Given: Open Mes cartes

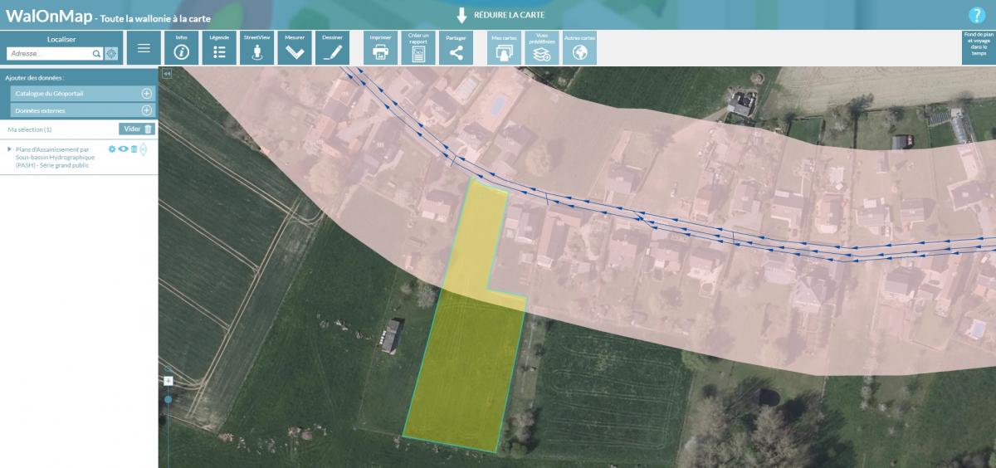Looking at the screenshot, I should pos(503,48).
